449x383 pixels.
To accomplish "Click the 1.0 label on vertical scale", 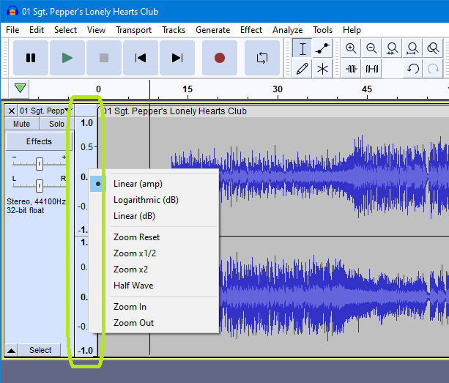I will click(x=86, y=123).
